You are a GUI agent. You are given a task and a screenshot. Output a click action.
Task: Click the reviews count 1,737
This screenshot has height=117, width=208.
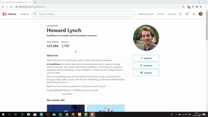65,46
